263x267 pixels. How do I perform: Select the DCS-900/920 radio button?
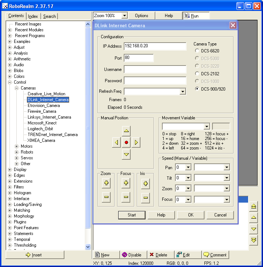pyautogui.click(x=198, y=89)
